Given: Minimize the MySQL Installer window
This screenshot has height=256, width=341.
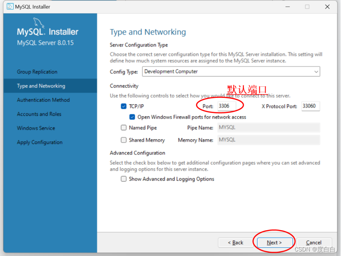Looking at the screenshot, I should [x=288, y=7].
